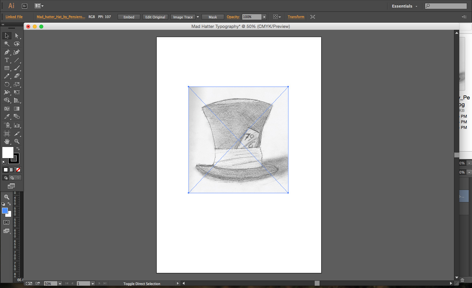This screenshot has height=288, width=472.
Task: Open the Opacity panel link
Action: coord(233,17)
